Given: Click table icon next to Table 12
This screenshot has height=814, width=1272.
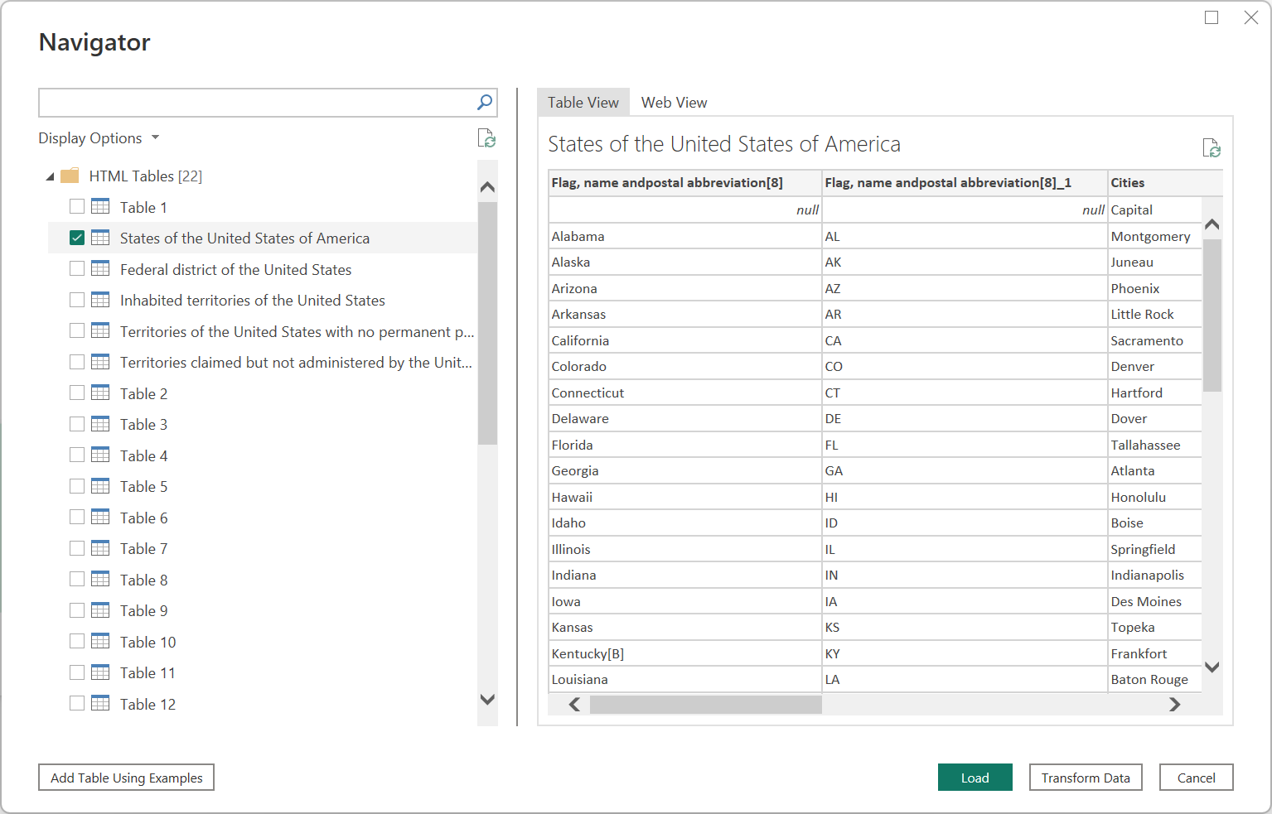Looking at the screenshot, I should [x=100, y=703].
